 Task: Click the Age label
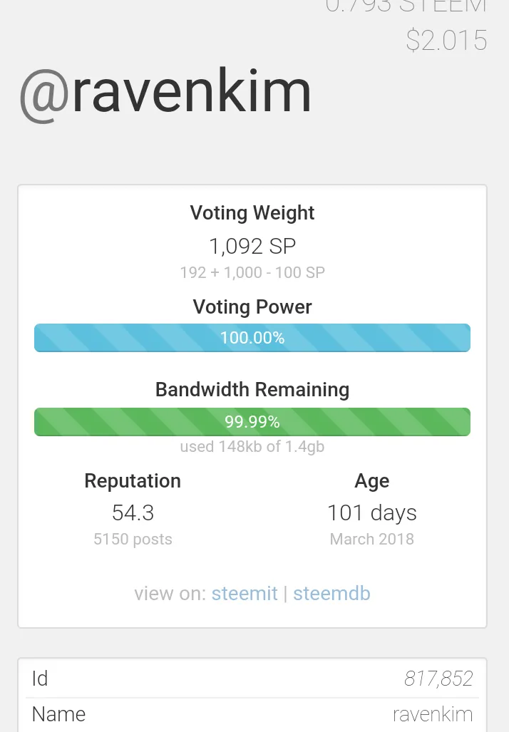tap(371, 481)
